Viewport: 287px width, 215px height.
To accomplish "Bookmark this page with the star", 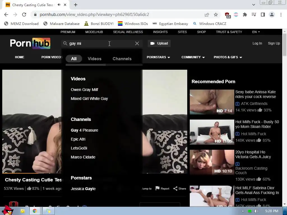I will (216, 15).
